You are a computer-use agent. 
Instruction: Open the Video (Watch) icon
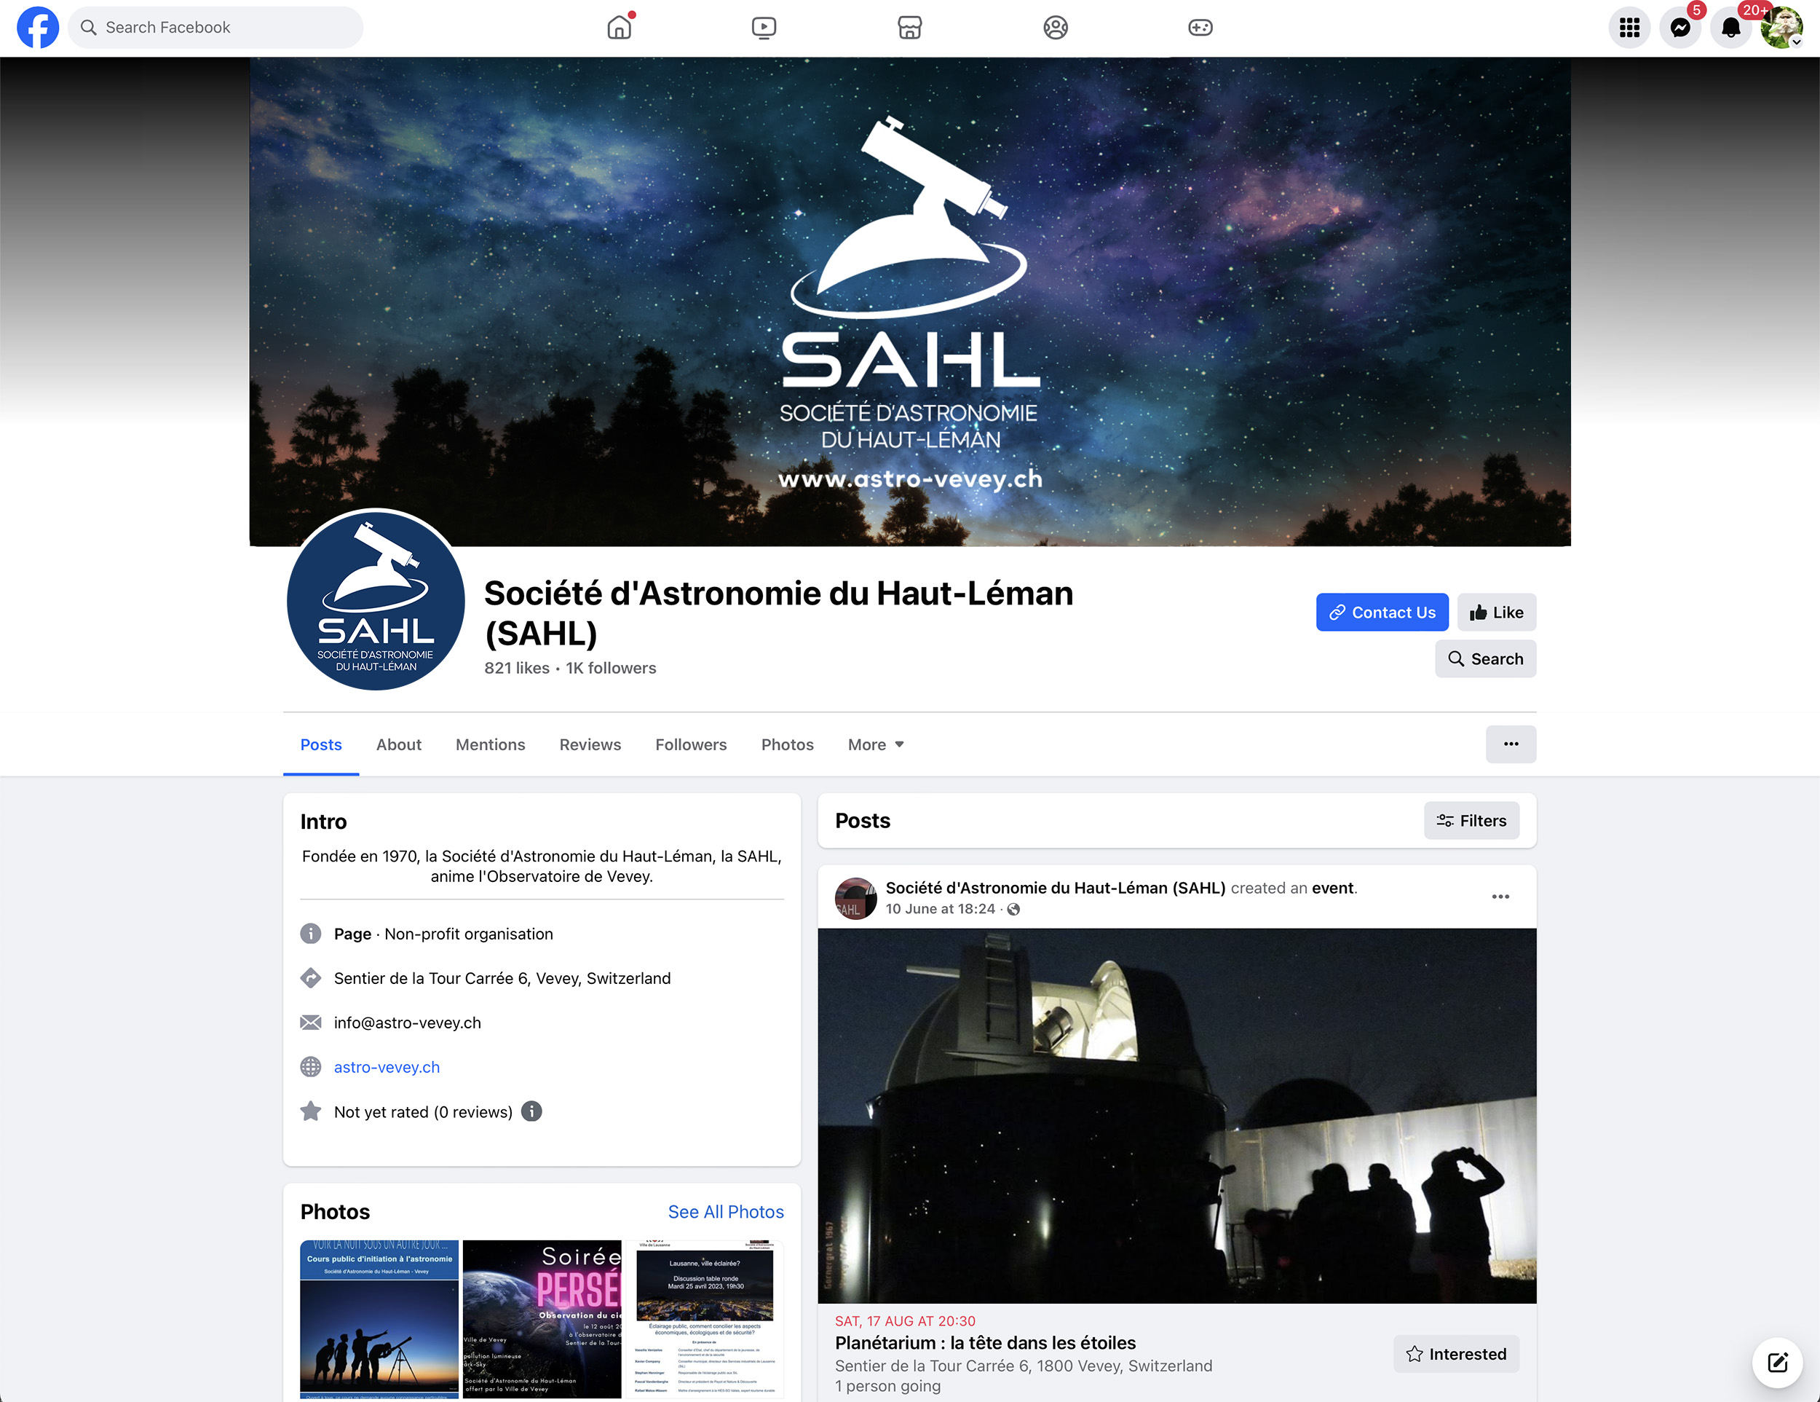[x=764, y=28]
